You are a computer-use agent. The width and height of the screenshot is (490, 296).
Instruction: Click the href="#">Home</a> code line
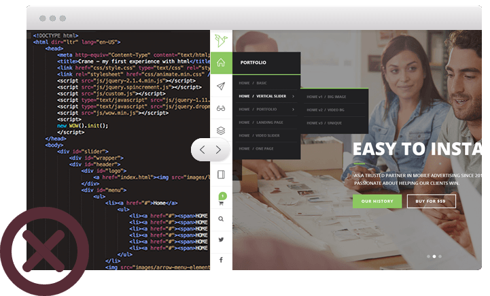click(x=141, y=203)
